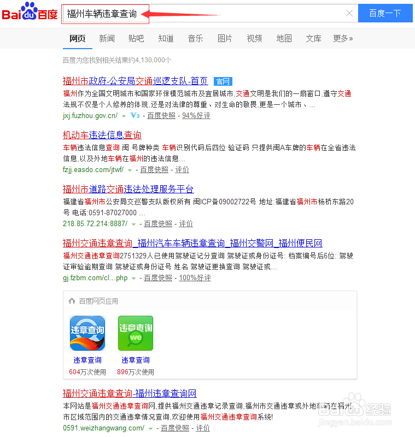Viewport: 415px width, 437px height.
Task: Expand dropdown arrow beside fzjj.easdo.com/jtwf/
Action: click(x=130, y=170)
